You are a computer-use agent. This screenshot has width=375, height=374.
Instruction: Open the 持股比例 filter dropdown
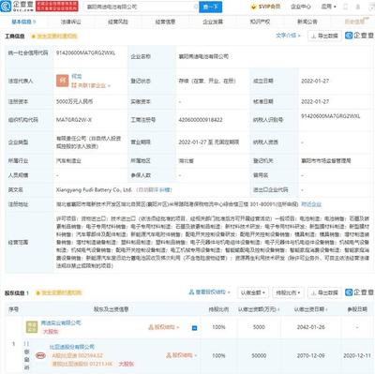tap(288, 292)
